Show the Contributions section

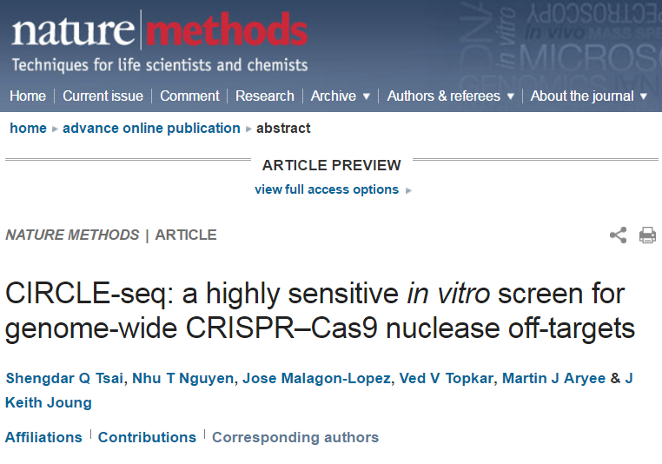(147, 437)
